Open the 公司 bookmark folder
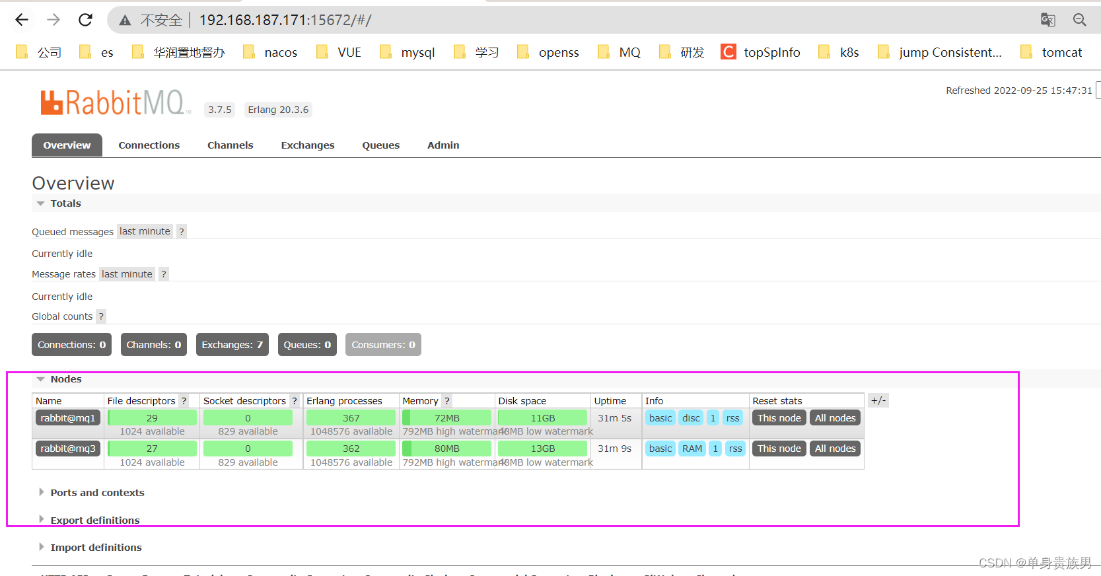The width and height of the screenshot is (1101, 576). tap(39, 52)
